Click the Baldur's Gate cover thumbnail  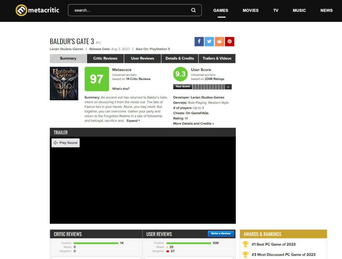64,83
